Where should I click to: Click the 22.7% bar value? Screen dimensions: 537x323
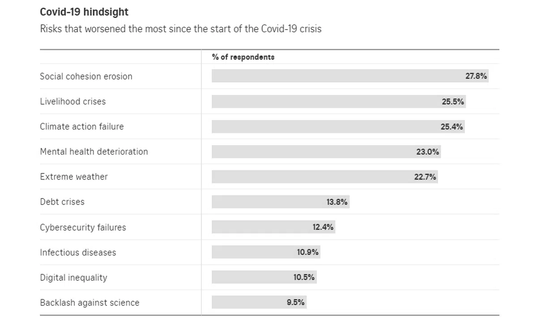425,177
